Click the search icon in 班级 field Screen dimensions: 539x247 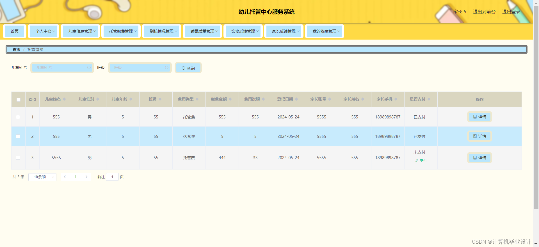click(167, 68)
